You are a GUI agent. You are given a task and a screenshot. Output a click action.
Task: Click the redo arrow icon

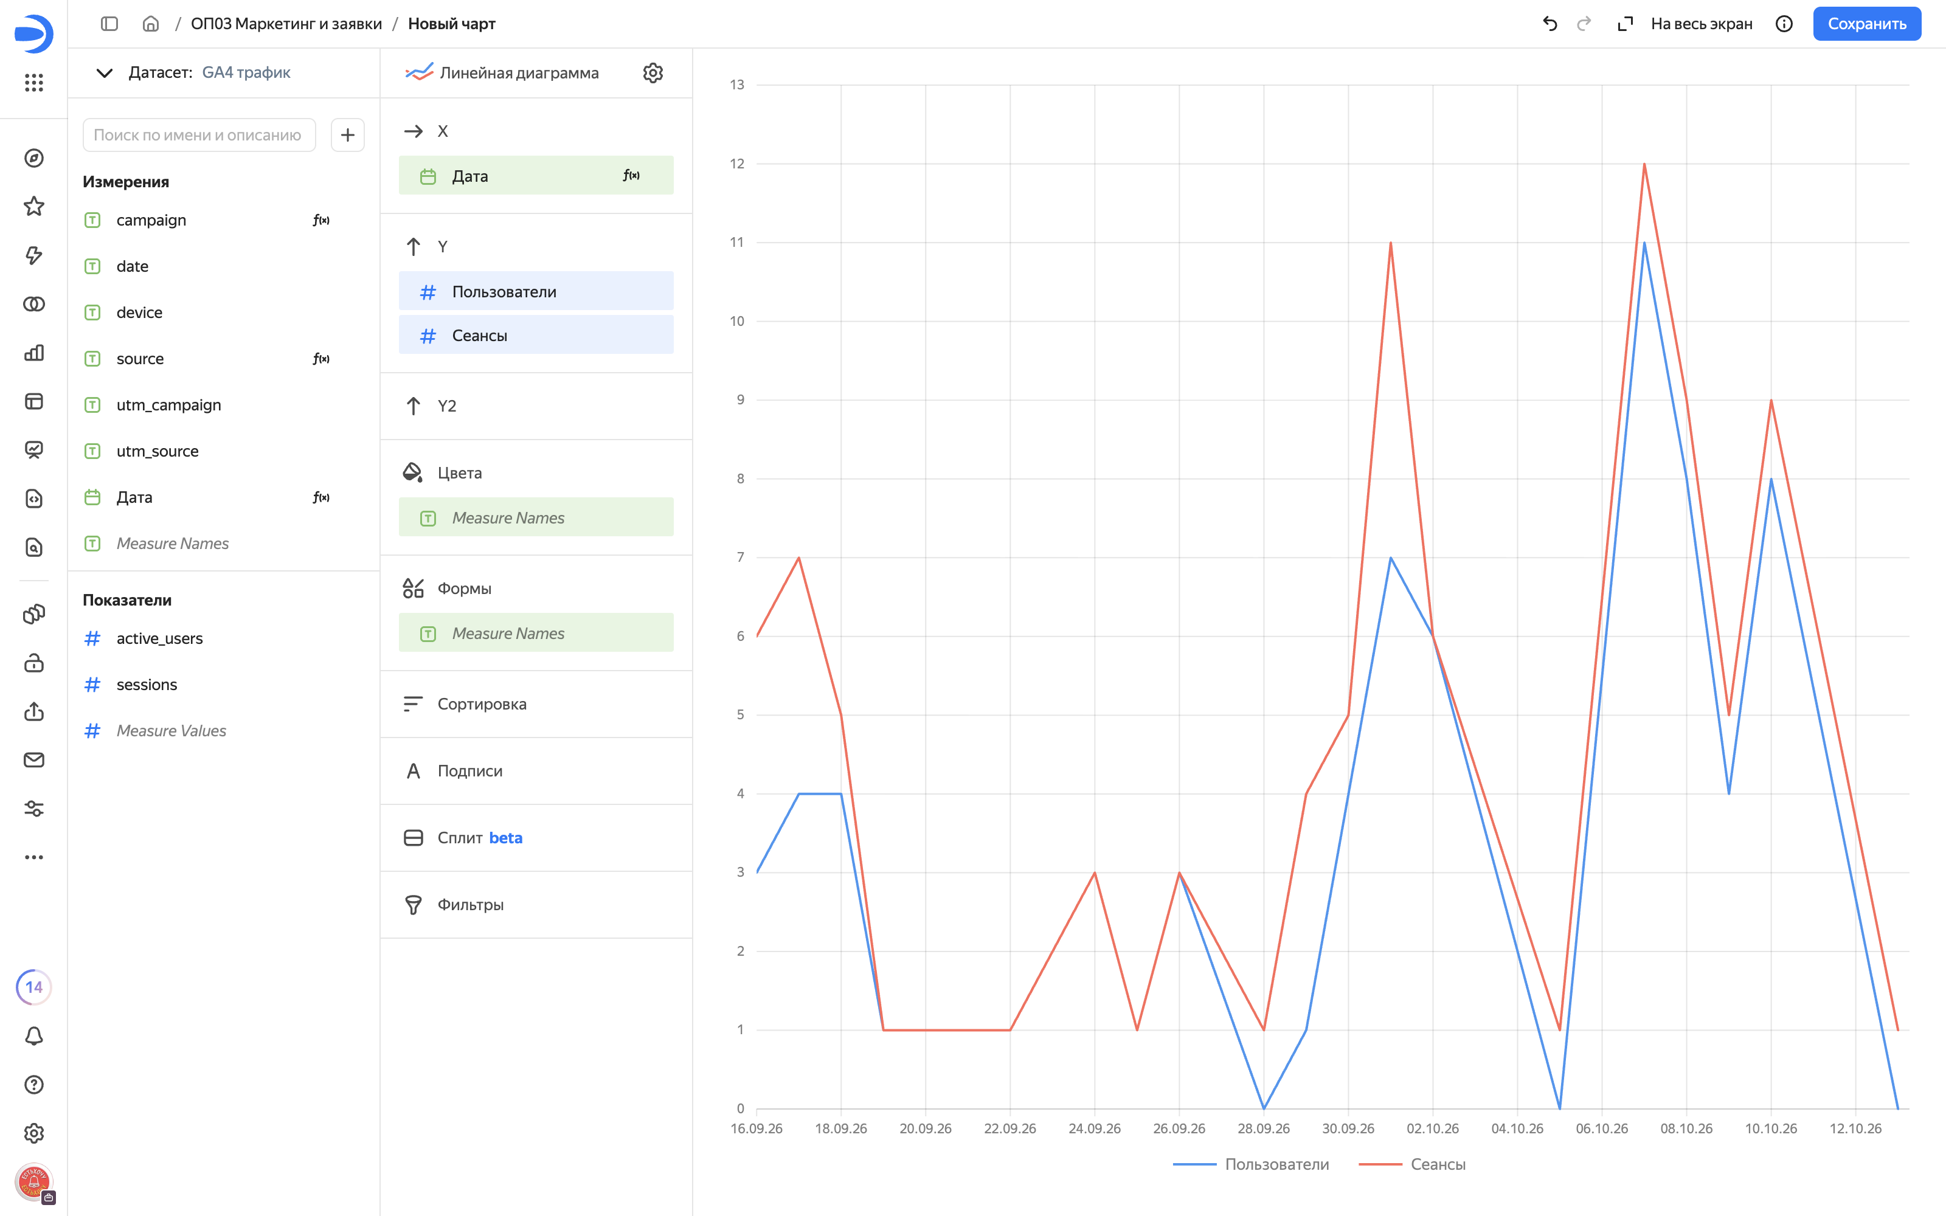click(1584, 24)
